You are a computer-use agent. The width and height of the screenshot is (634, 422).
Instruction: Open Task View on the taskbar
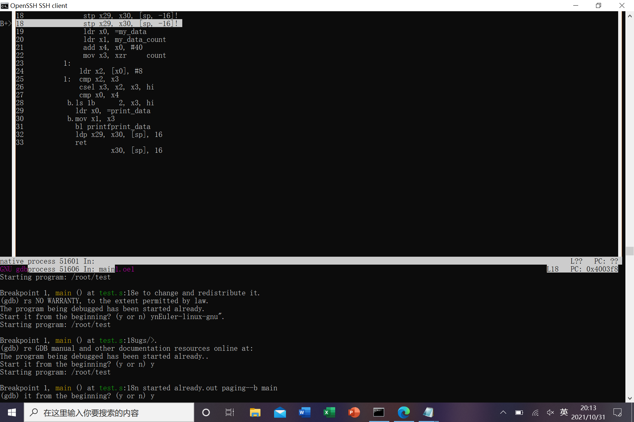point(230,412)
